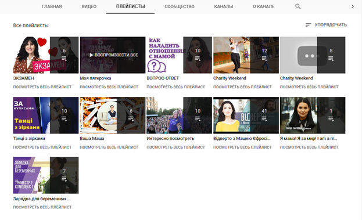Click the playlist icon on Интересно посмотреть thumbnail
Viewport: 362px width, 220px height.
pyautogui.click(x=198, y=119)
